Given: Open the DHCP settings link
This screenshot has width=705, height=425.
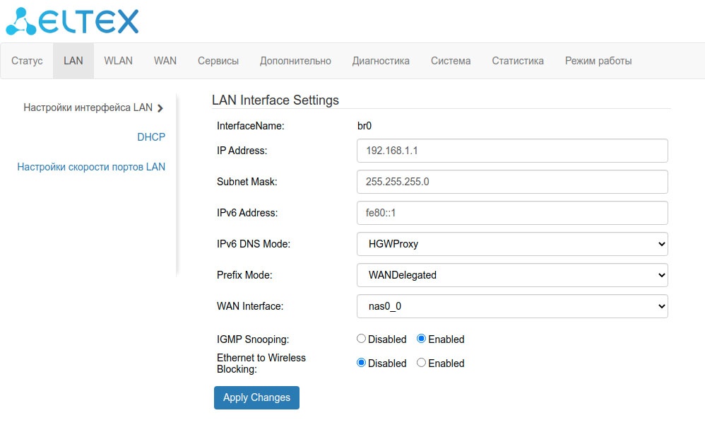Looking at the screenshot, I should 151,137.
